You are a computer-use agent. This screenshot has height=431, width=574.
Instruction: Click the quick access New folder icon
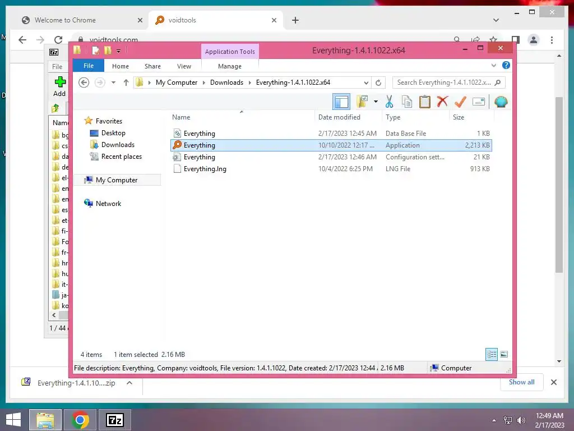point(108,50)
